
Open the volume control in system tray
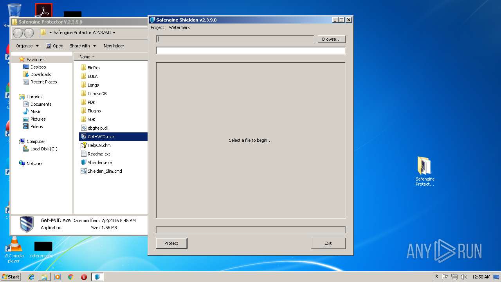[x=463, y=277]
